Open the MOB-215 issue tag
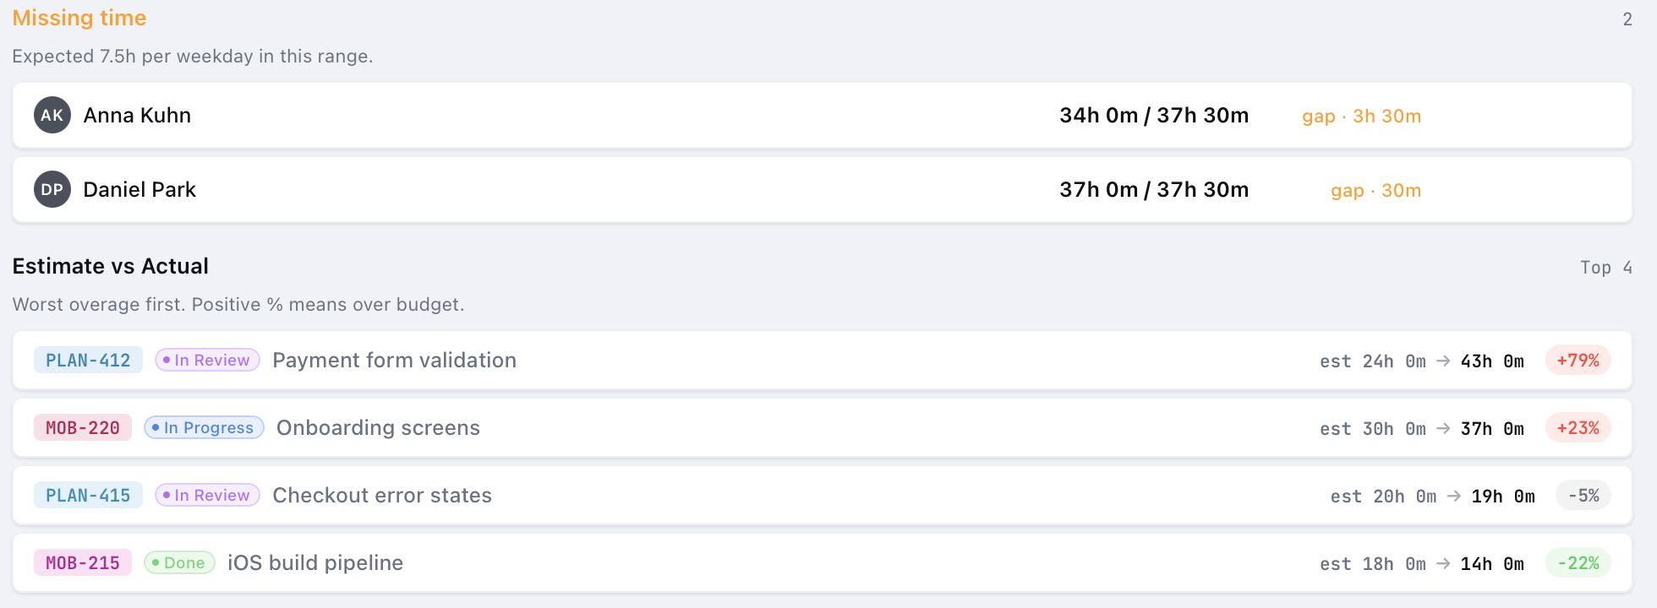Viewport: 1657px width, 608px height. point(83,562)
